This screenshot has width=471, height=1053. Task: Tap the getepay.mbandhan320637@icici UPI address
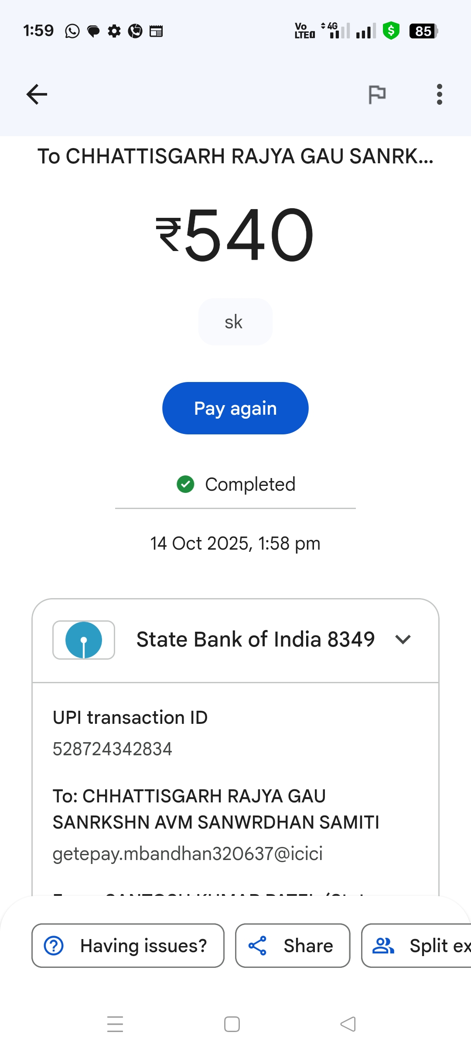(188, 853)
